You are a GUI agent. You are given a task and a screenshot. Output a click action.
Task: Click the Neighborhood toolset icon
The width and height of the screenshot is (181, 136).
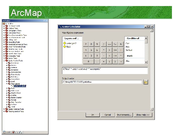click(9, 93)
